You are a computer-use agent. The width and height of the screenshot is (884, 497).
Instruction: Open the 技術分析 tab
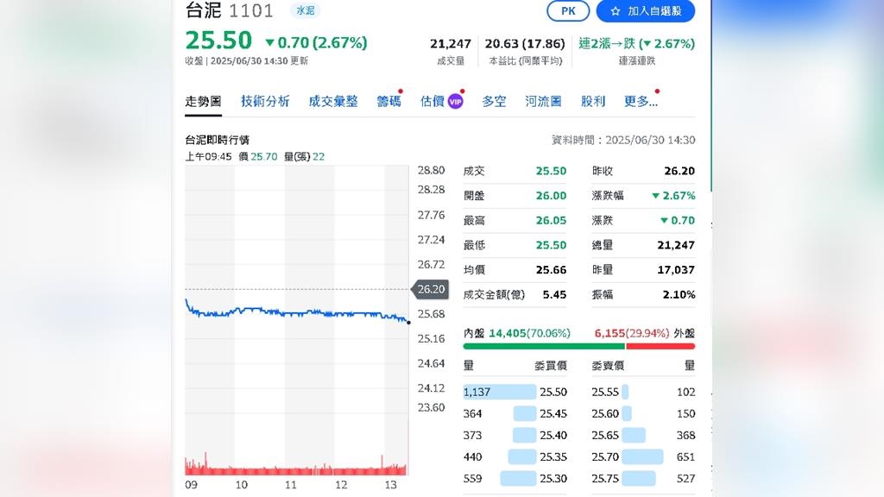(265, 101)
